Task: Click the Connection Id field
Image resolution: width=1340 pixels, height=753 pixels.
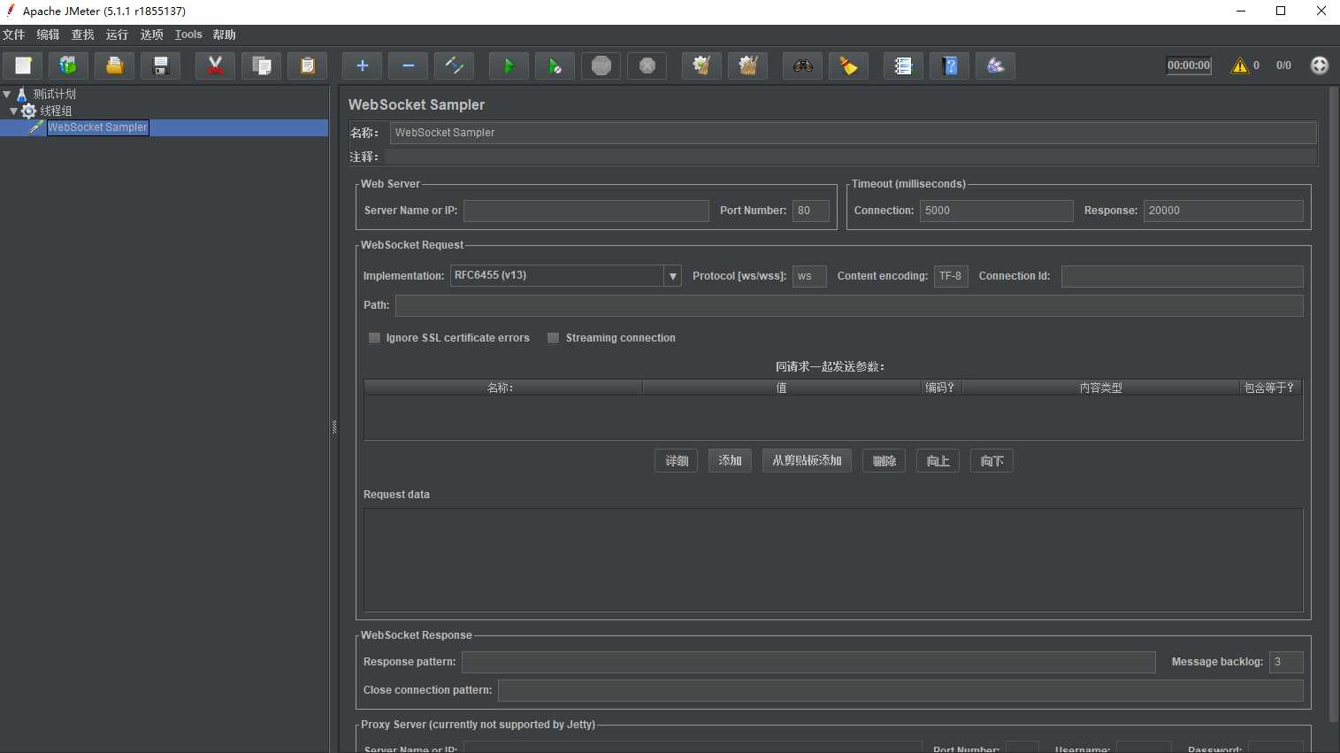Action: (x=1183, y=276)
